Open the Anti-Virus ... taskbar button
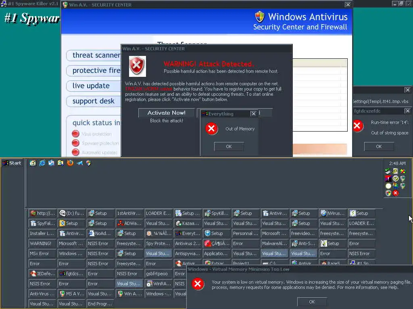Screen dimensions: 413x309 [x=42, y=293]
